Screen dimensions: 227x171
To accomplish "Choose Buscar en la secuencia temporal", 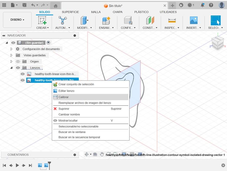I will 91,137.
